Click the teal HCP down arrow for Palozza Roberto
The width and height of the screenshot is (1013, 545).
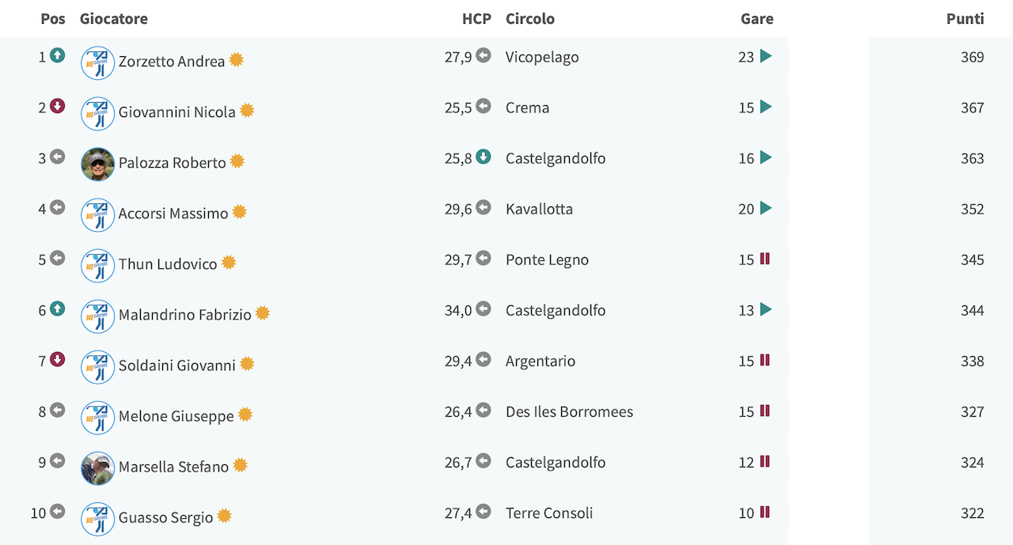click(x=484, y=157)
